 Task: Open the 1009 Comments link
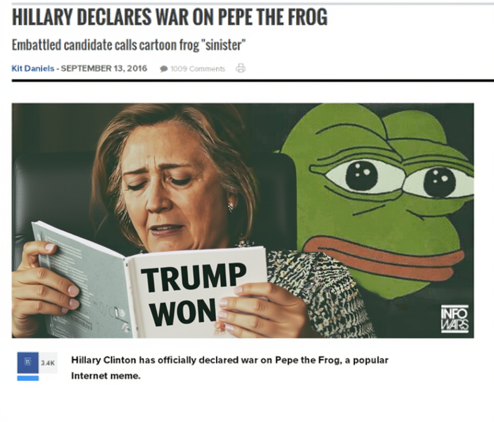click(198, 69)
